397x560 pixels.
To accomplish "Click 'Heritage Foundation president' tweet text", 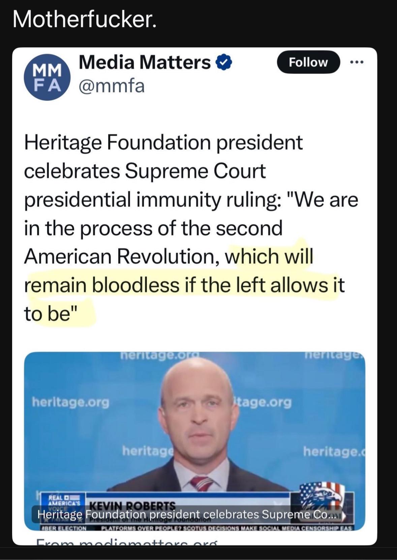I will (x=163, y=142).
